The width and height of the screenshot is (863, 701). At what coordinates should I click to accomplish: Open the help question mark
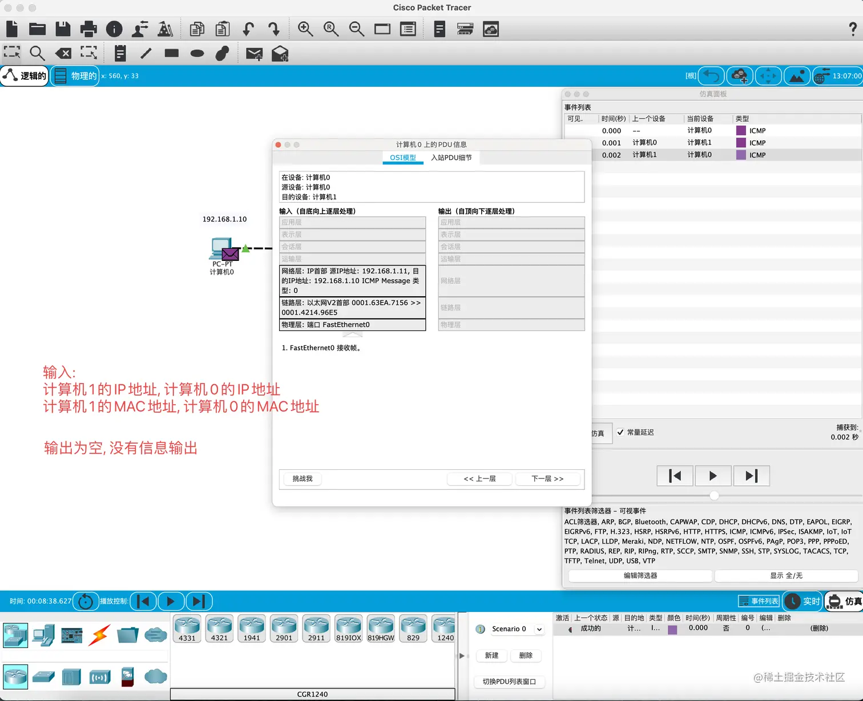click(x=853, y=29)
